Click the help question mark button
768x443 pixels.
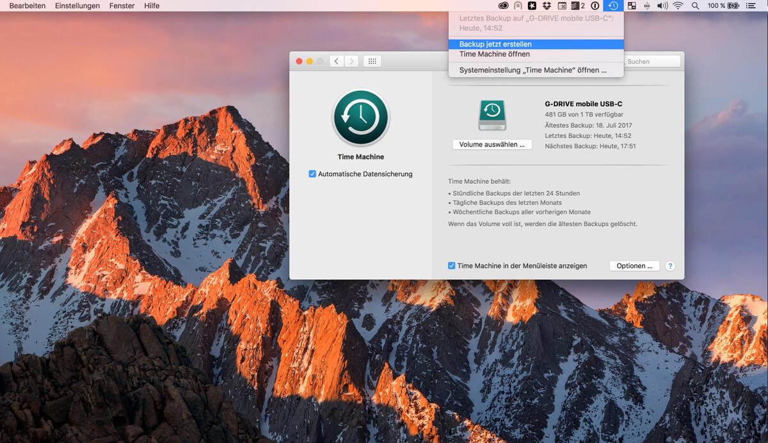[x=670, y=266]
